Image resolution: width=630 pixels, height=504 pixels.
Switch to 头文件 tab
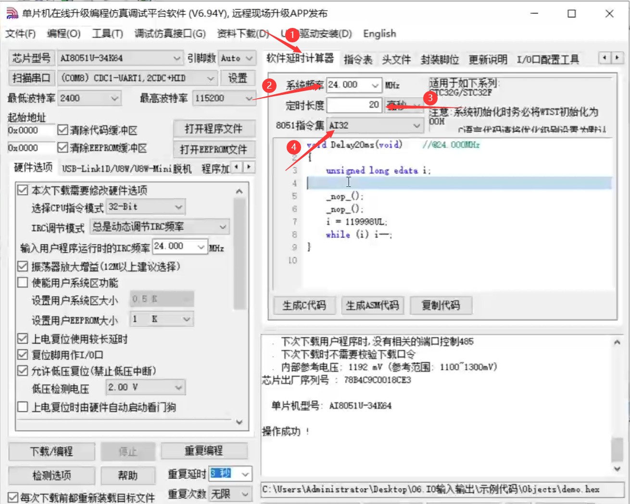tap(396, 60)
